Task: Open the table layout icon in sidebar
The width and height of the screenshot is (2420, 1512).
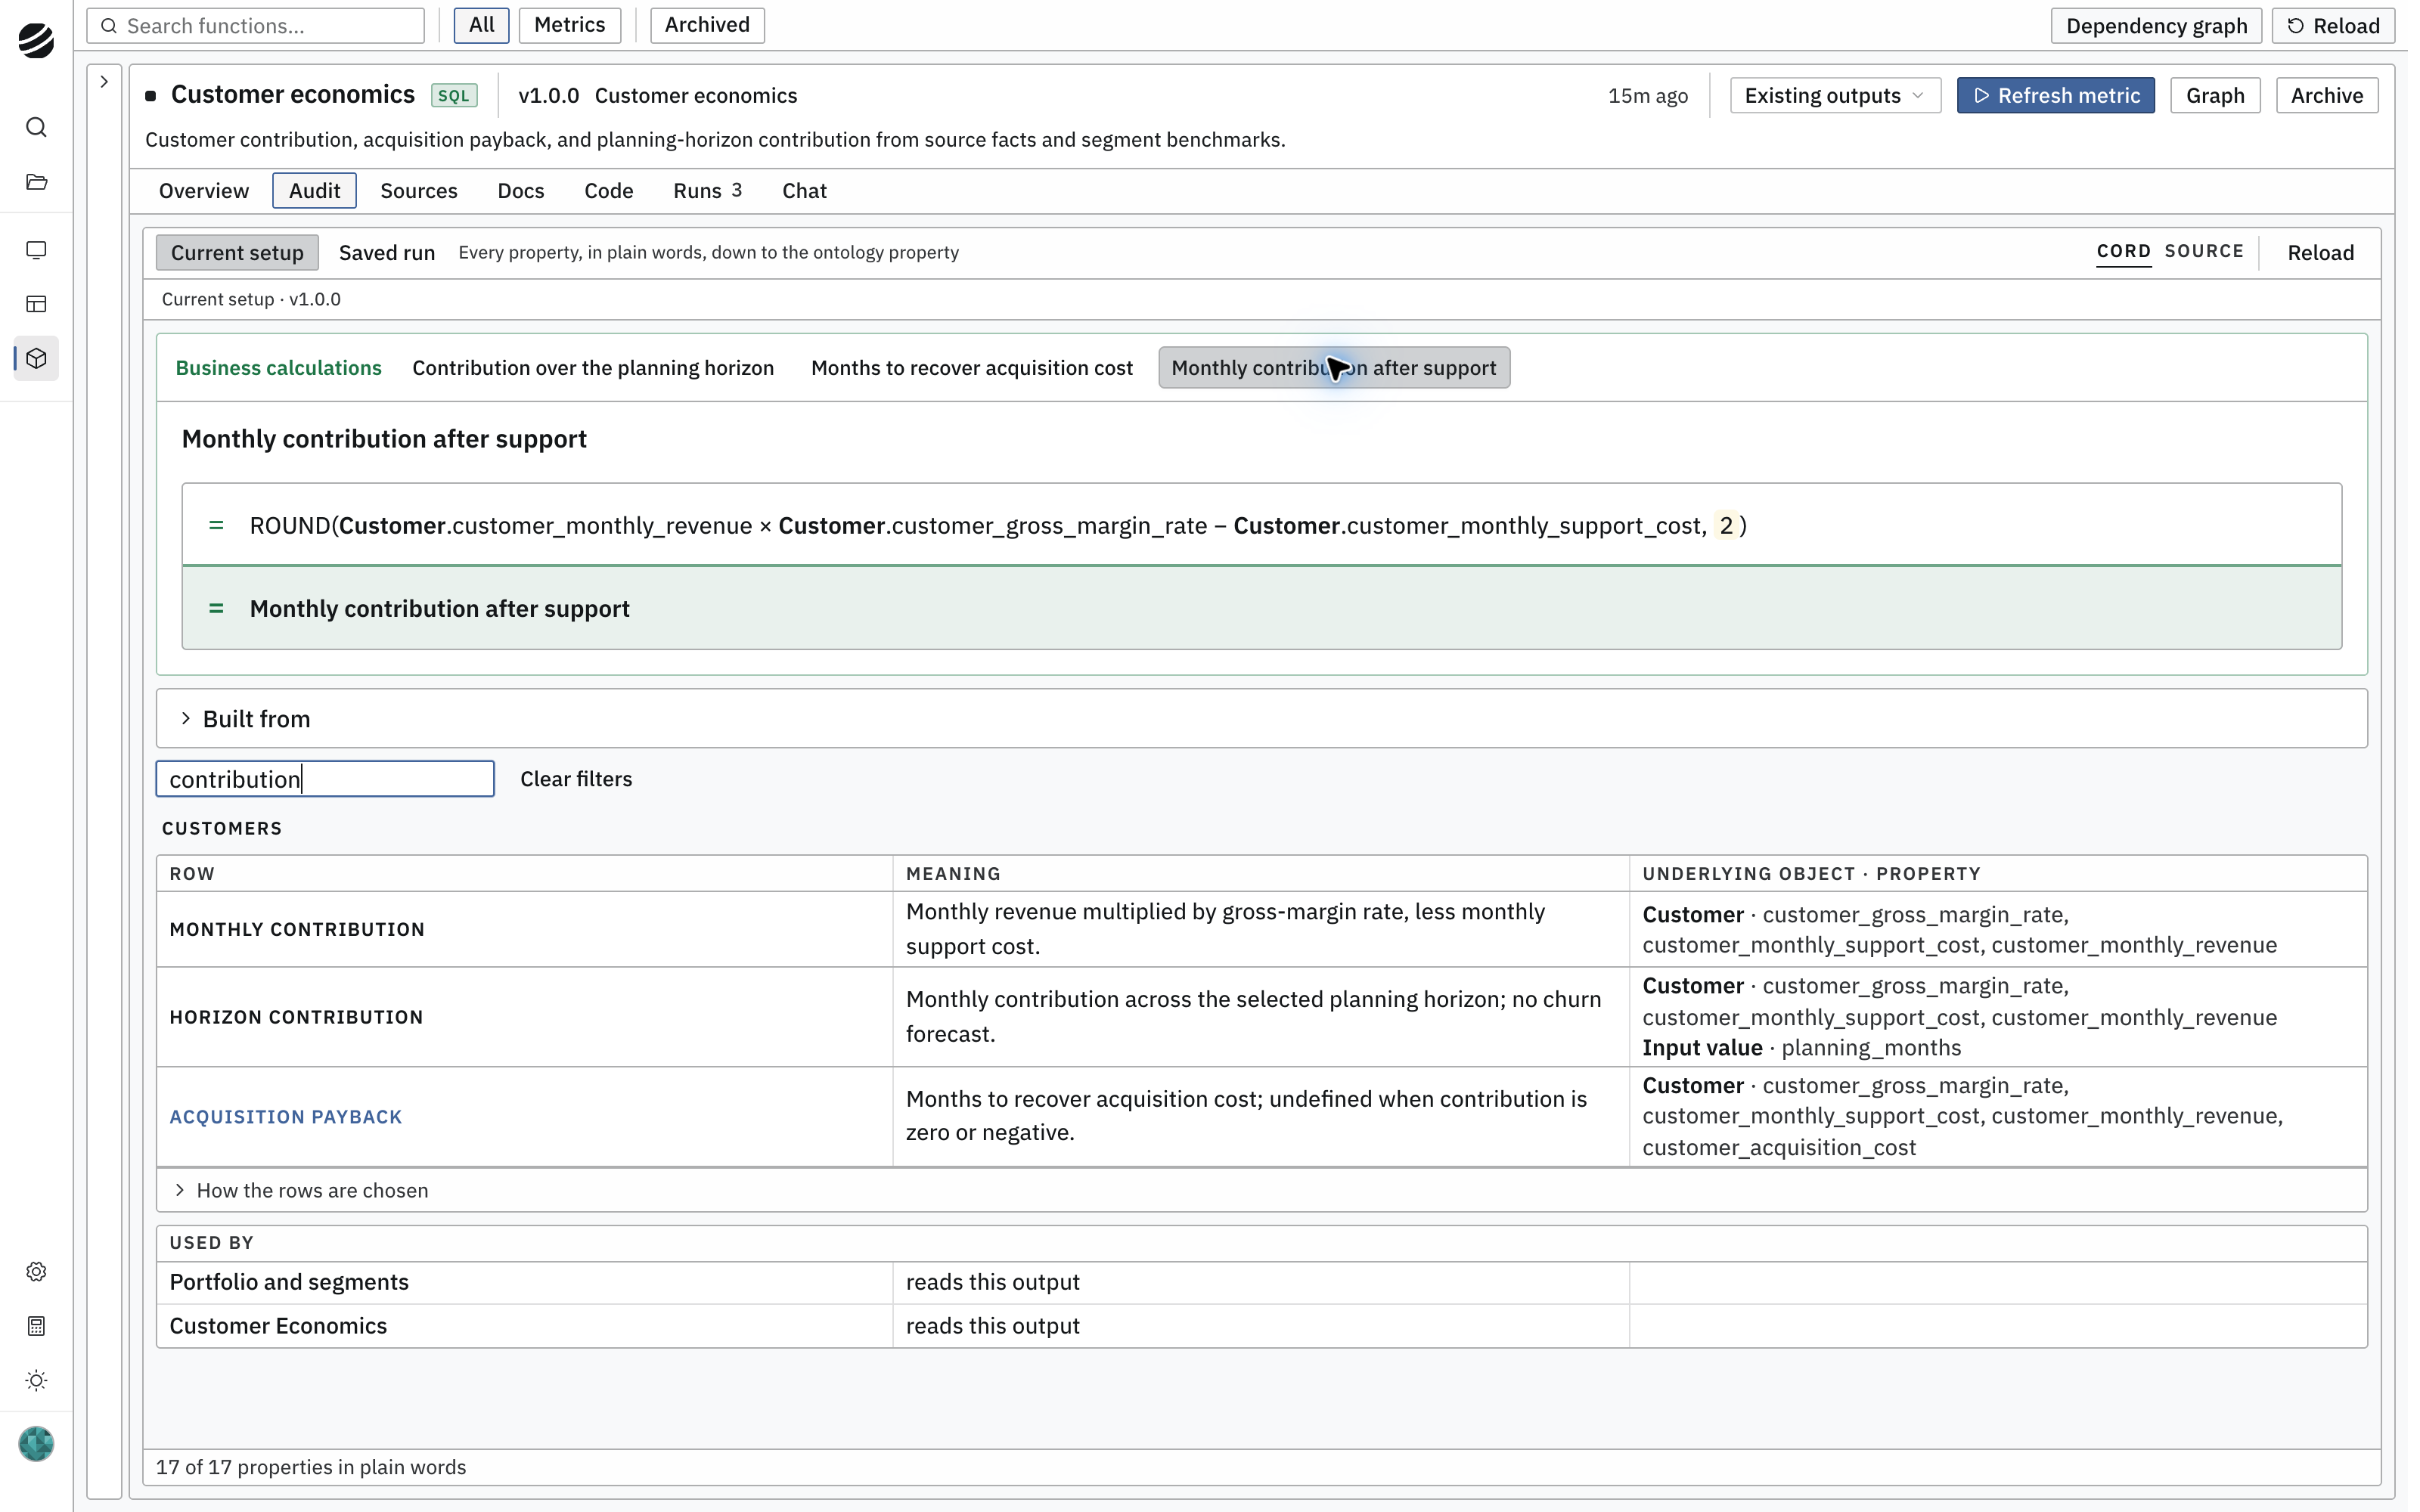Action: point(36,304)
